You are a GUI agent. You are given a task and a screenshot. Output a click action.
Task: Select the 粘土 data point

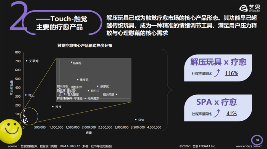(26, 95)
